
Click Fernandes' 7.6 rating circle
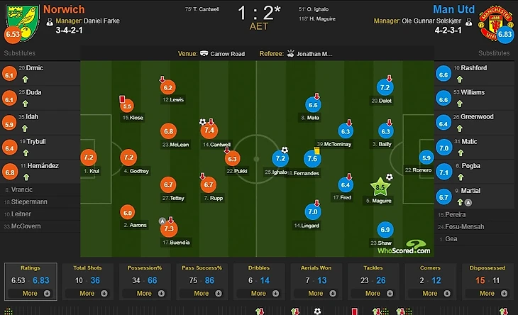pos(312,158)
